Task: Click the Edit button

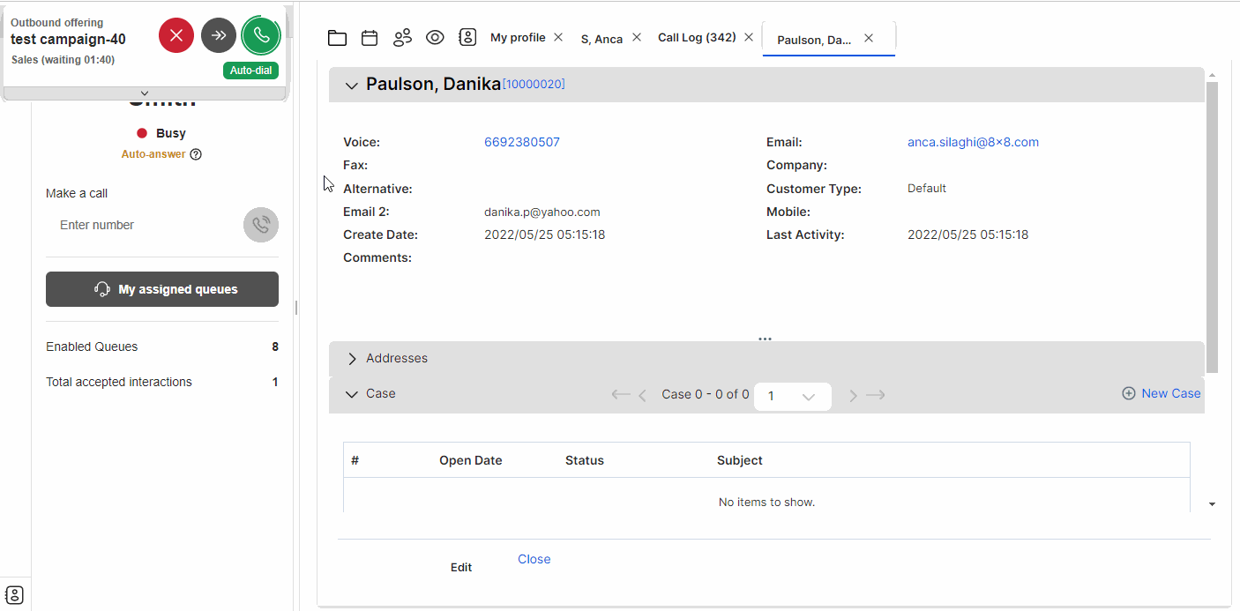Action: tap(461, 567)
